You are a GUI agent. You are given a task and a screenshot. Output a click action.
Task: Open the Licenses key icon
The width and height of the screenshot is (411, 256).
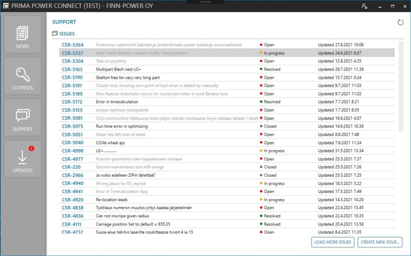point(22,75)
